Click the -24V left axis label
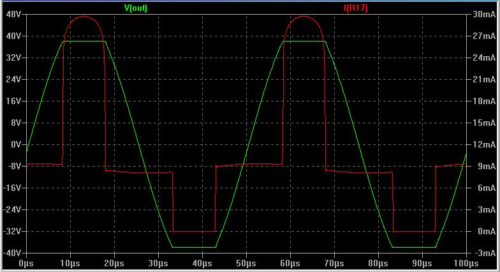The image size is (500, 272). coord(12,209)
